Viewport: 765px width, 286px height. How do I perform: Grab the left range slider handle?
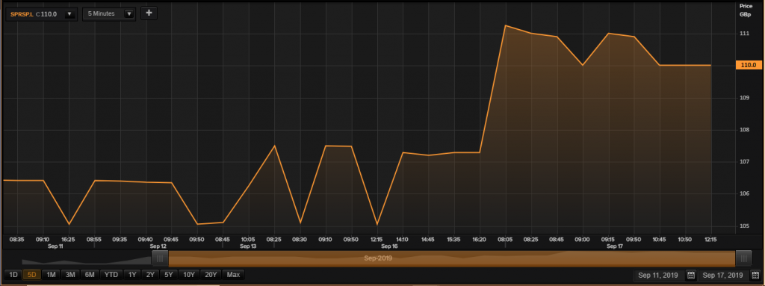(x=160, y=258)
